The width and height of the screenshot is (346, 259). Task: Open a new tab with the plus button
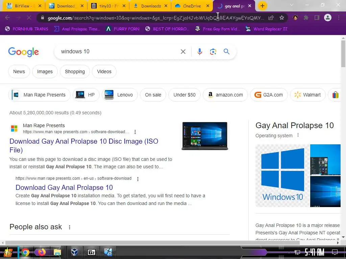click(x=262, y=6)
